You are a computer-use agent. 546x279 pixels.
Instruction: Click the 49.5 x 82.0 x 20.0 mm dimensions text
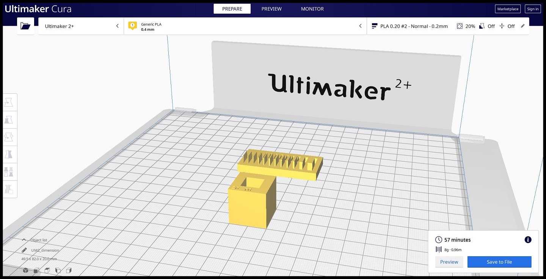tap(39, 259)
